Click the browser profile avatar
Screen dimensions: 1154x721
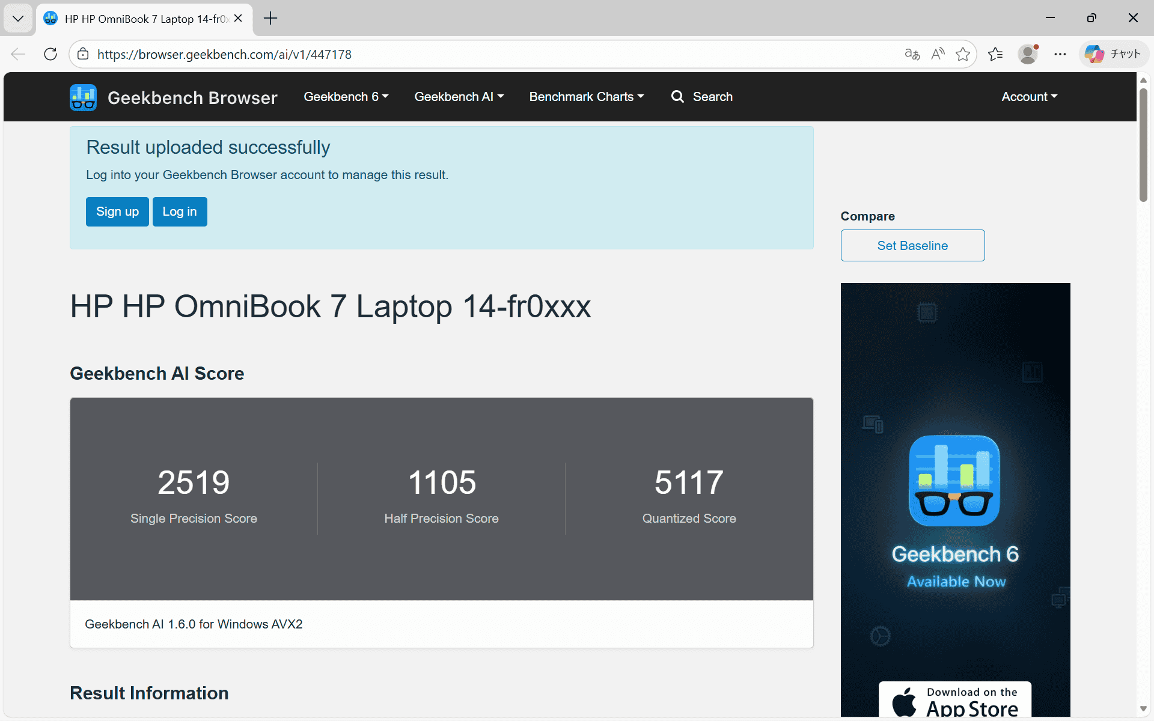click(1028, 54)
